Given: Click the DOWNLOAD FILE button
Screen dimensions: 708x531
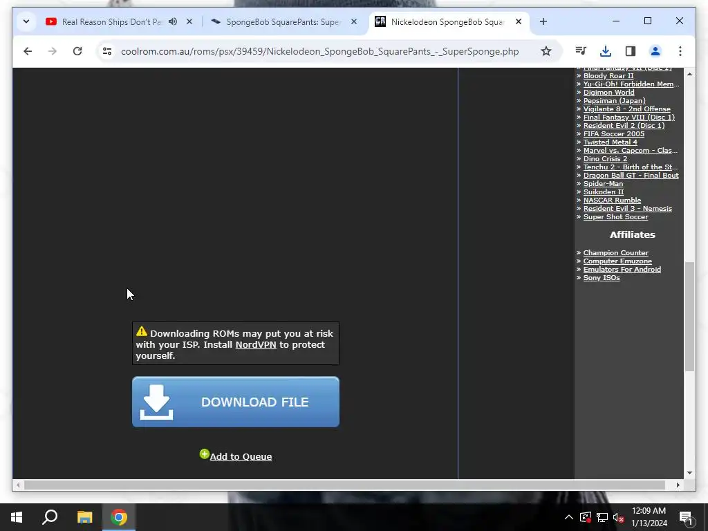Looking at the screenshot, I should (236, 402).
